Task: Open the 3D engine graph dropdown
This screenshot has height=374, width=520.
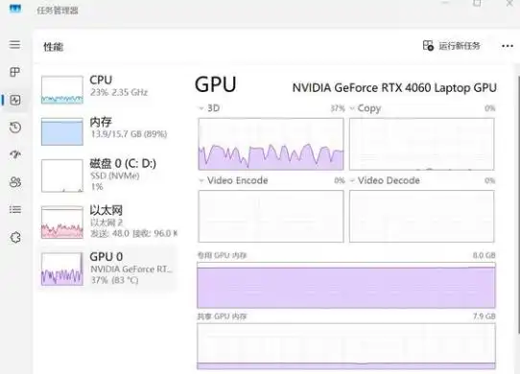Action: click(x=201, y=108)
